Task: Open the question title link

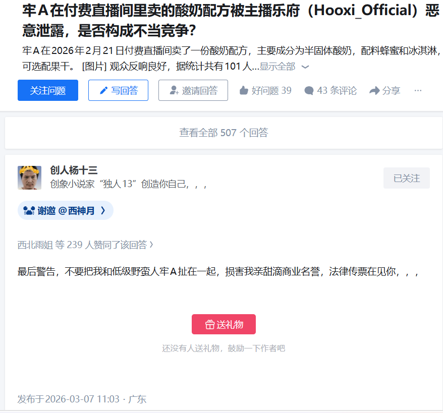Action: click(231, 21)
